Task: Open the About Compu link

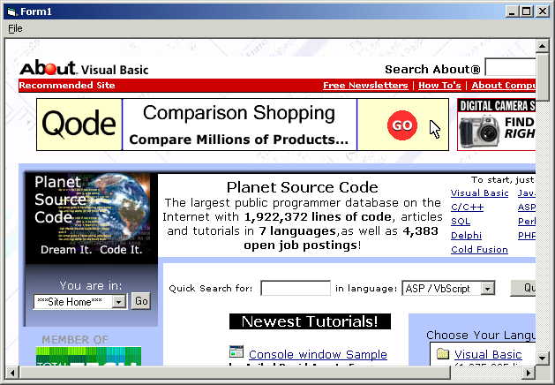Action: (x=503, y=86)
